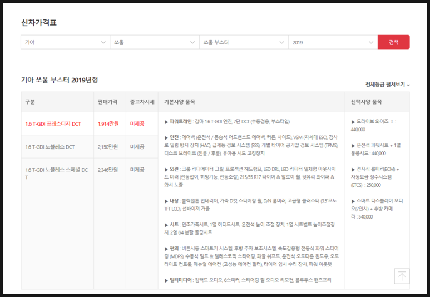
Task: Click the 기아 쏘울 부스터 2019년형 heading
Action: [60, 80]
